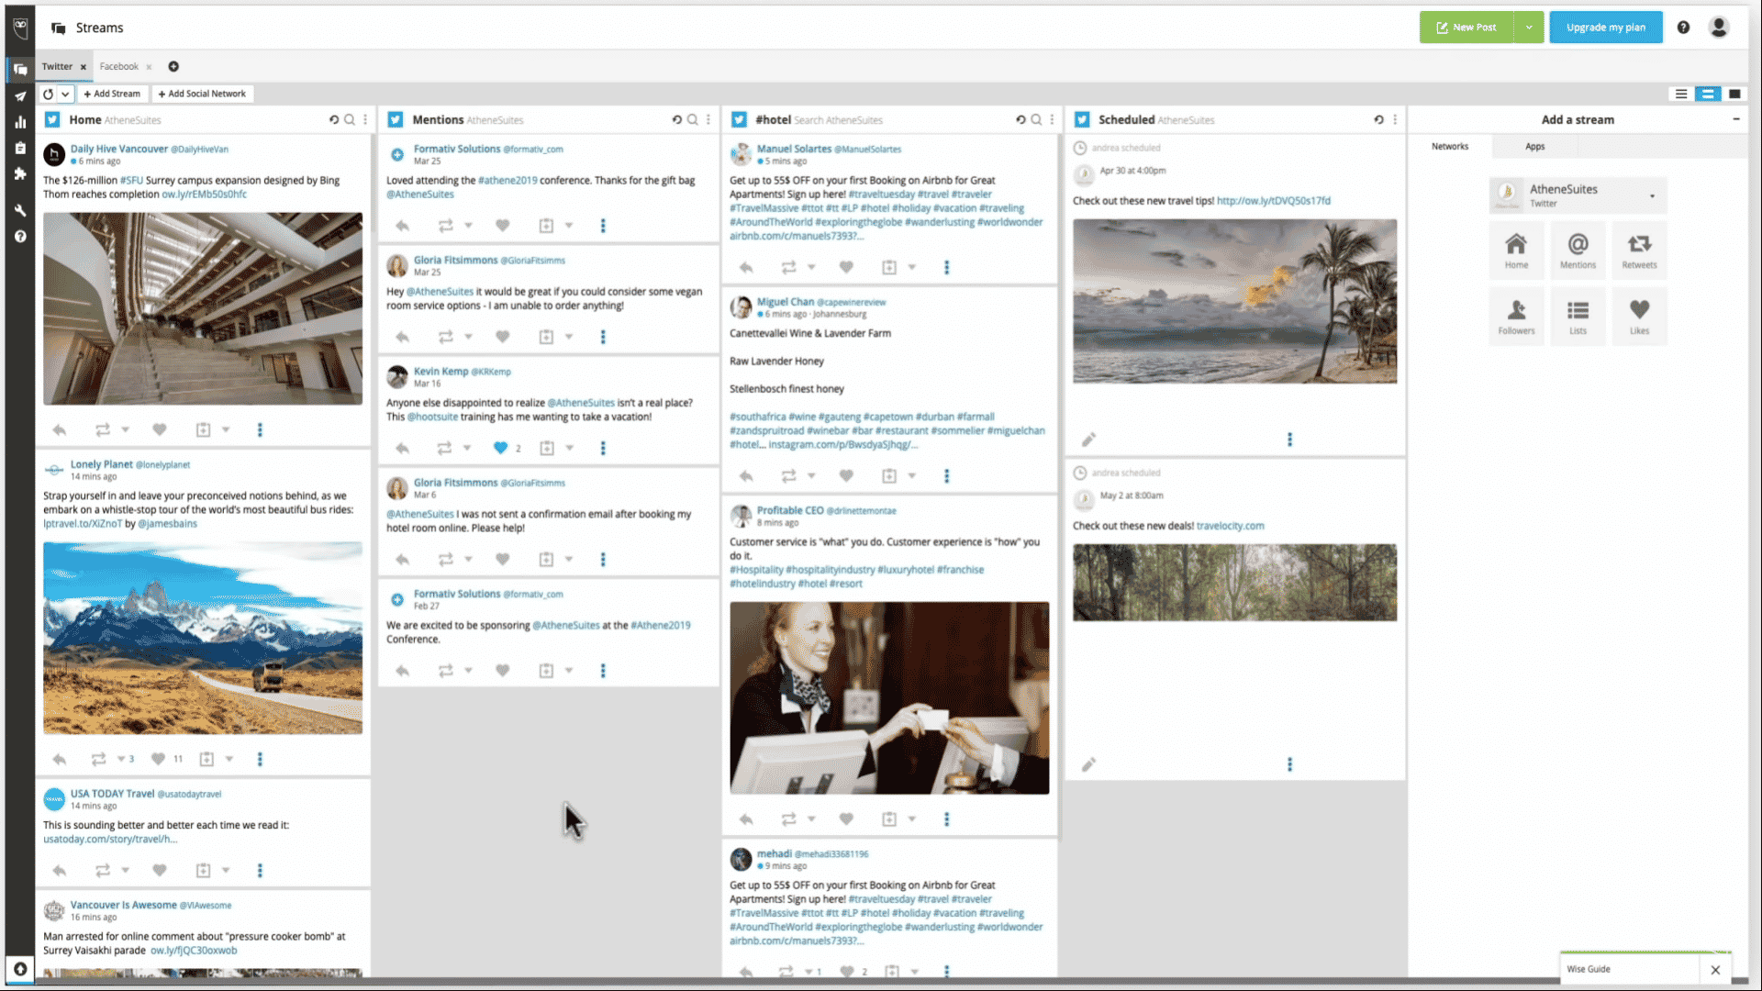Like Formativ Solutions Mar 25 mention
The width and height of the screenshot is (1762, 991).
pos(502,226)
